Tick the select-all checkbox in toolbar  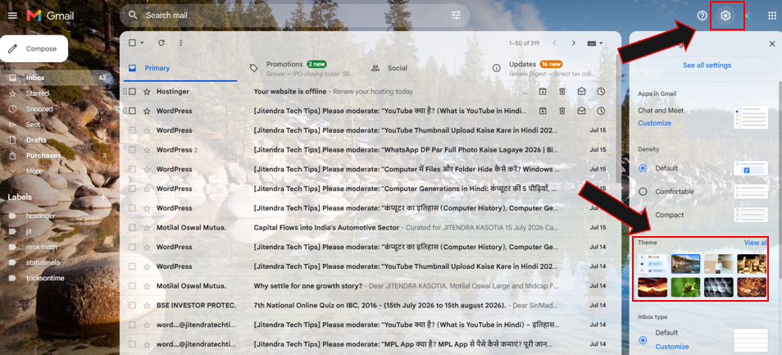(x=132, y=43)
